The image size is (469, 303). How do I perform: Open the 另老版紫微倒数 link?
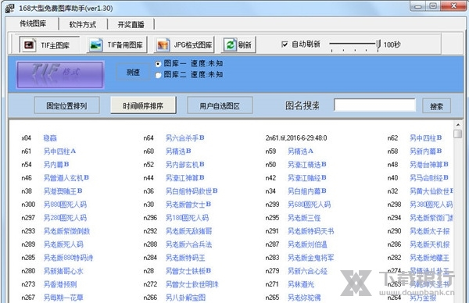point(66,231)
